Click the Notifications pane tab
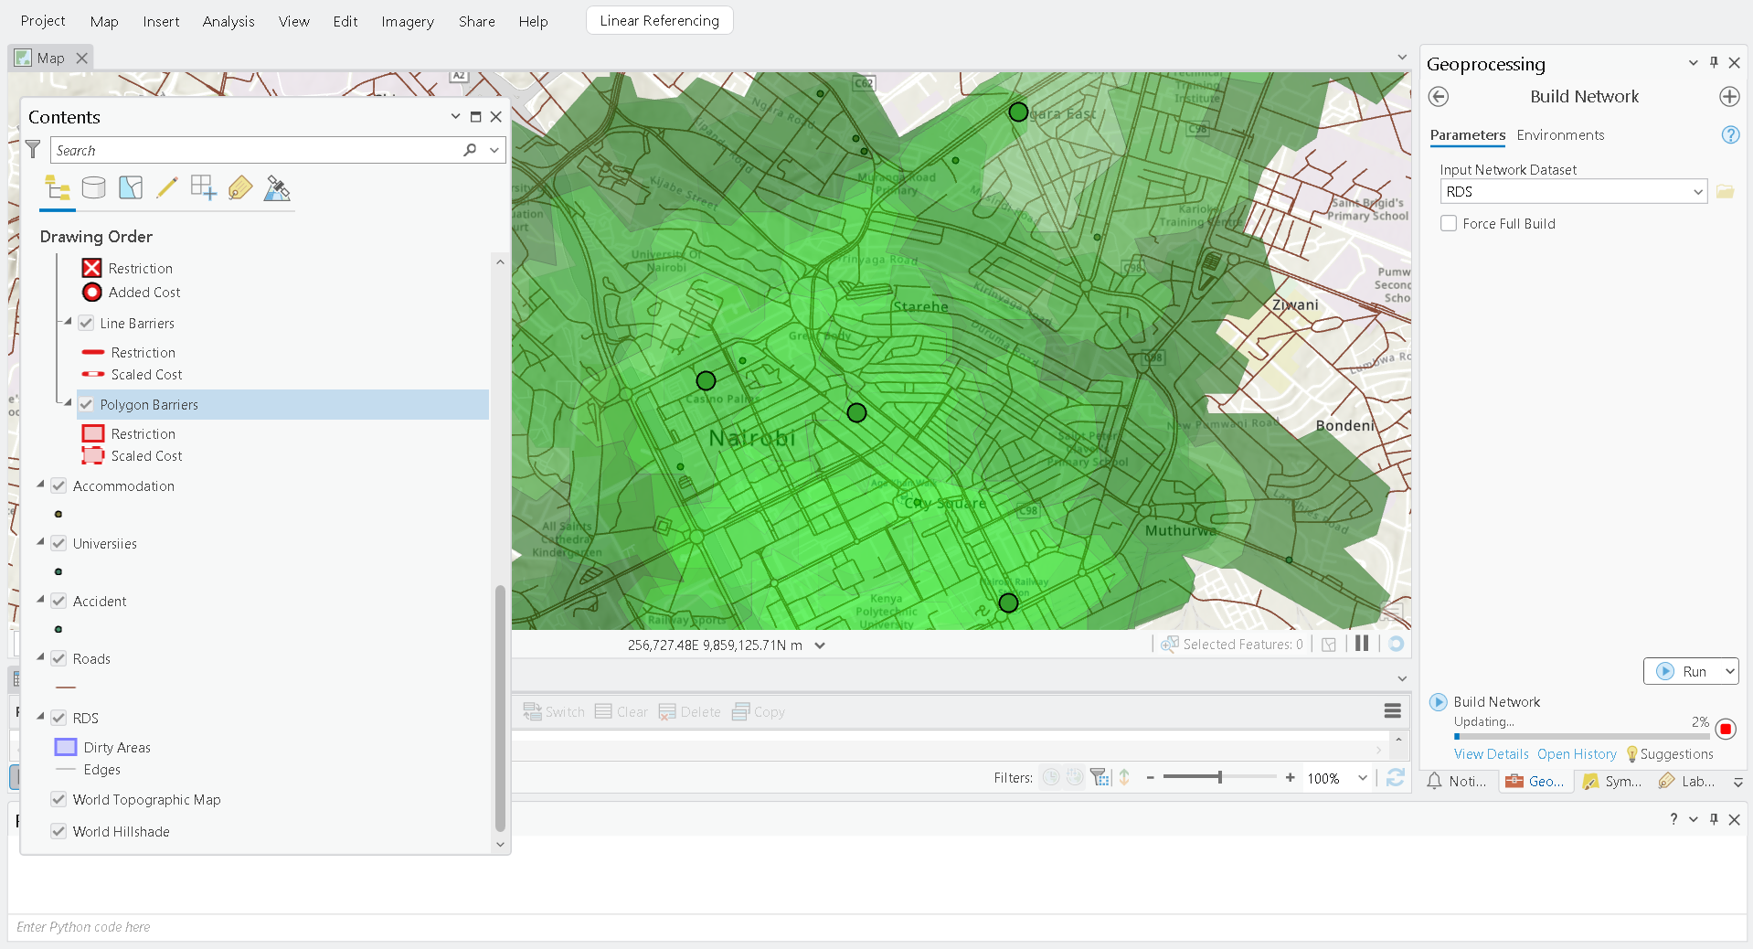This screenshot has width=1753, height=949. (x=1458, y=781)
